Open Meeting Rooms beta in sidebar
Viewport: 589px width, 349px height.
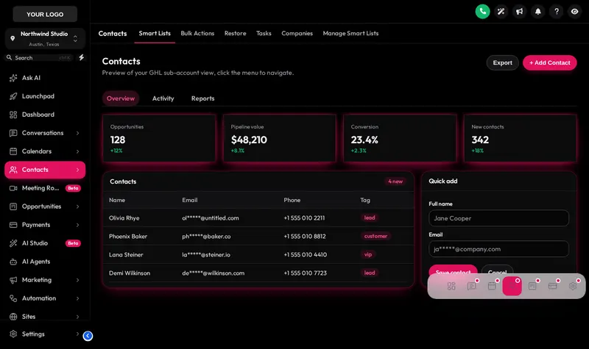point(45,188)
